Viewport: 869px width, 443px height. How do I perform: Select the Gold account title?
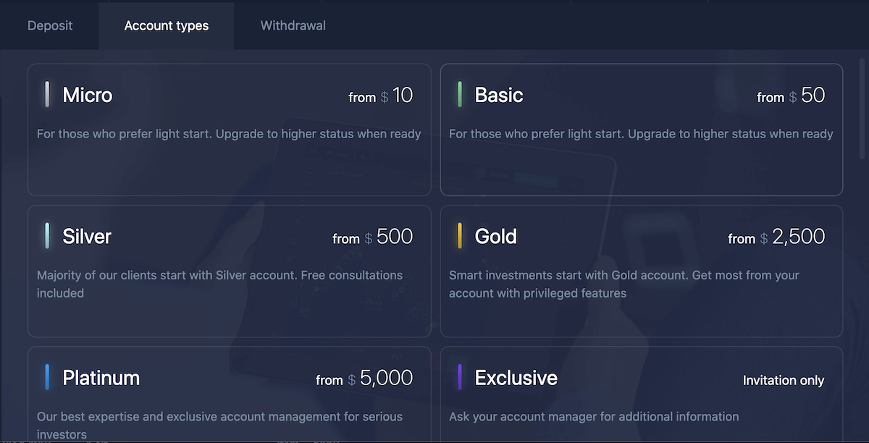[495, 236]
